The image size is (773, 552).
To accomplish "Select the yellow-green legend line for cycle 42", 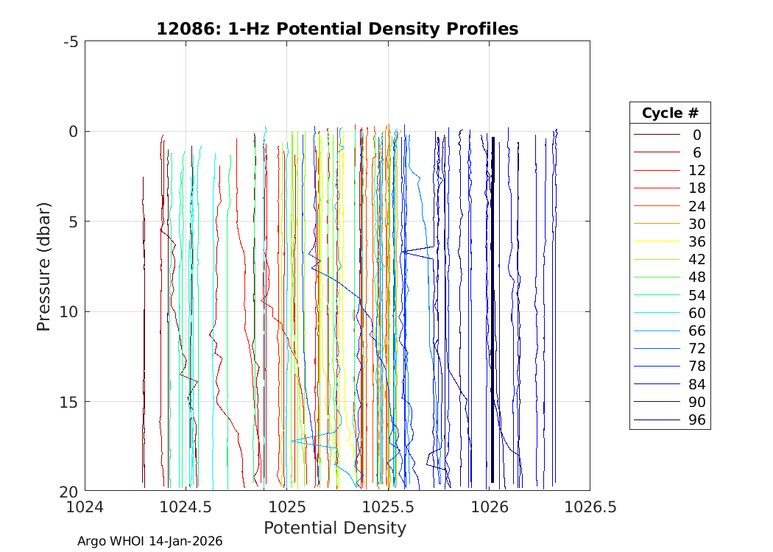I will coord(656,260).
